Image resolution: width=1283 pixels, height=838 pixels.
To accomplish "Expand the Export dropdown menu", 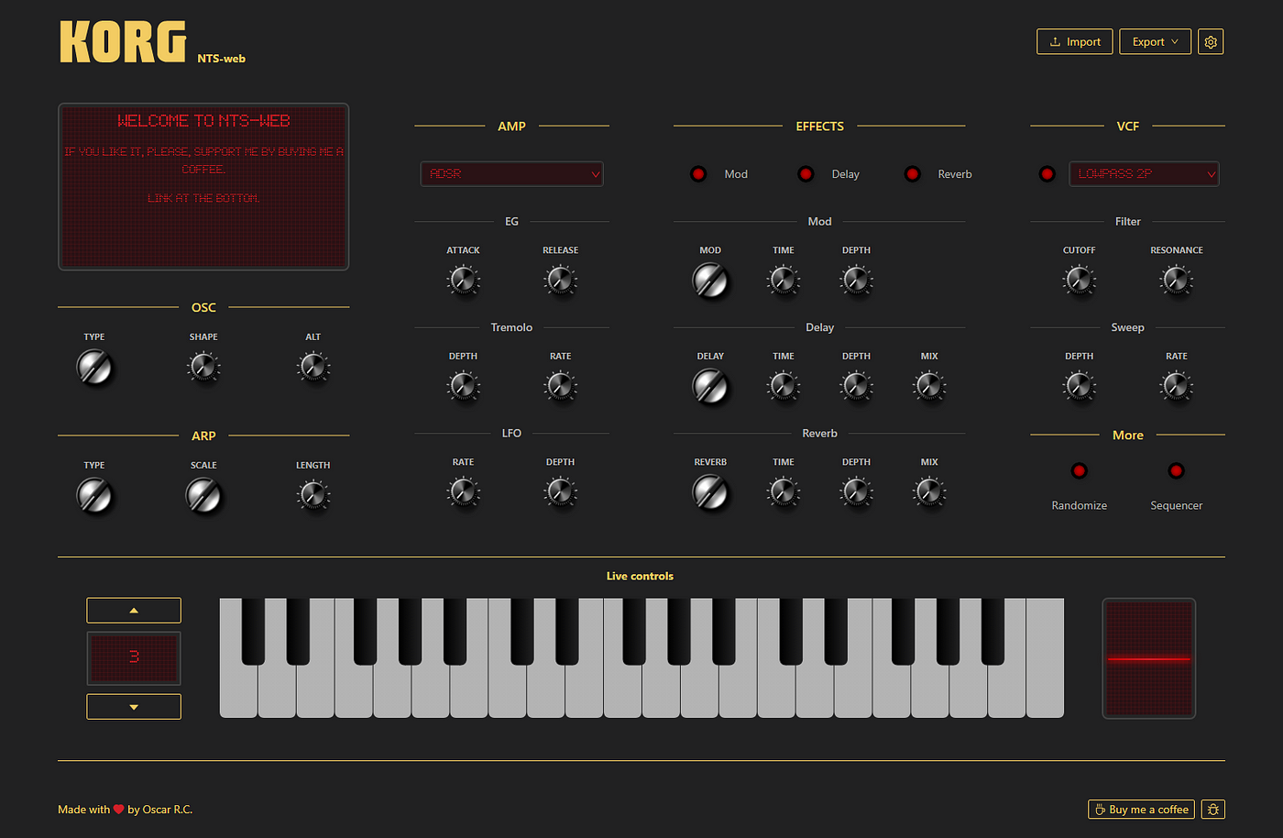I will [1155, 42].
